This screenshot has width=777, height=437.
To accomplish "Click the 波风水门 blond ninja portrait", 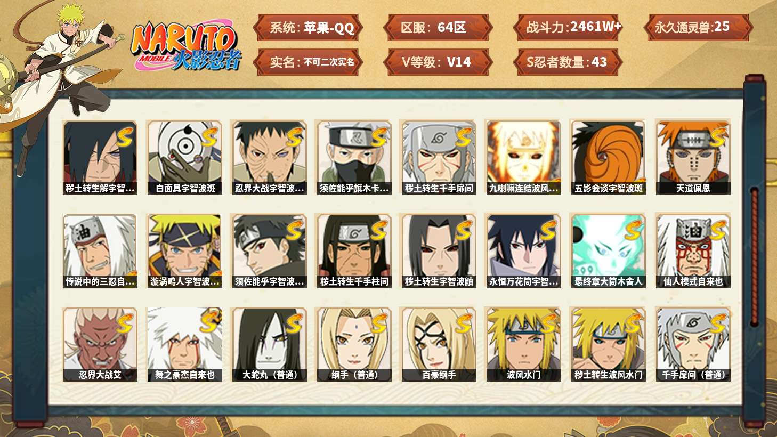I will click(x=523, y=344).
